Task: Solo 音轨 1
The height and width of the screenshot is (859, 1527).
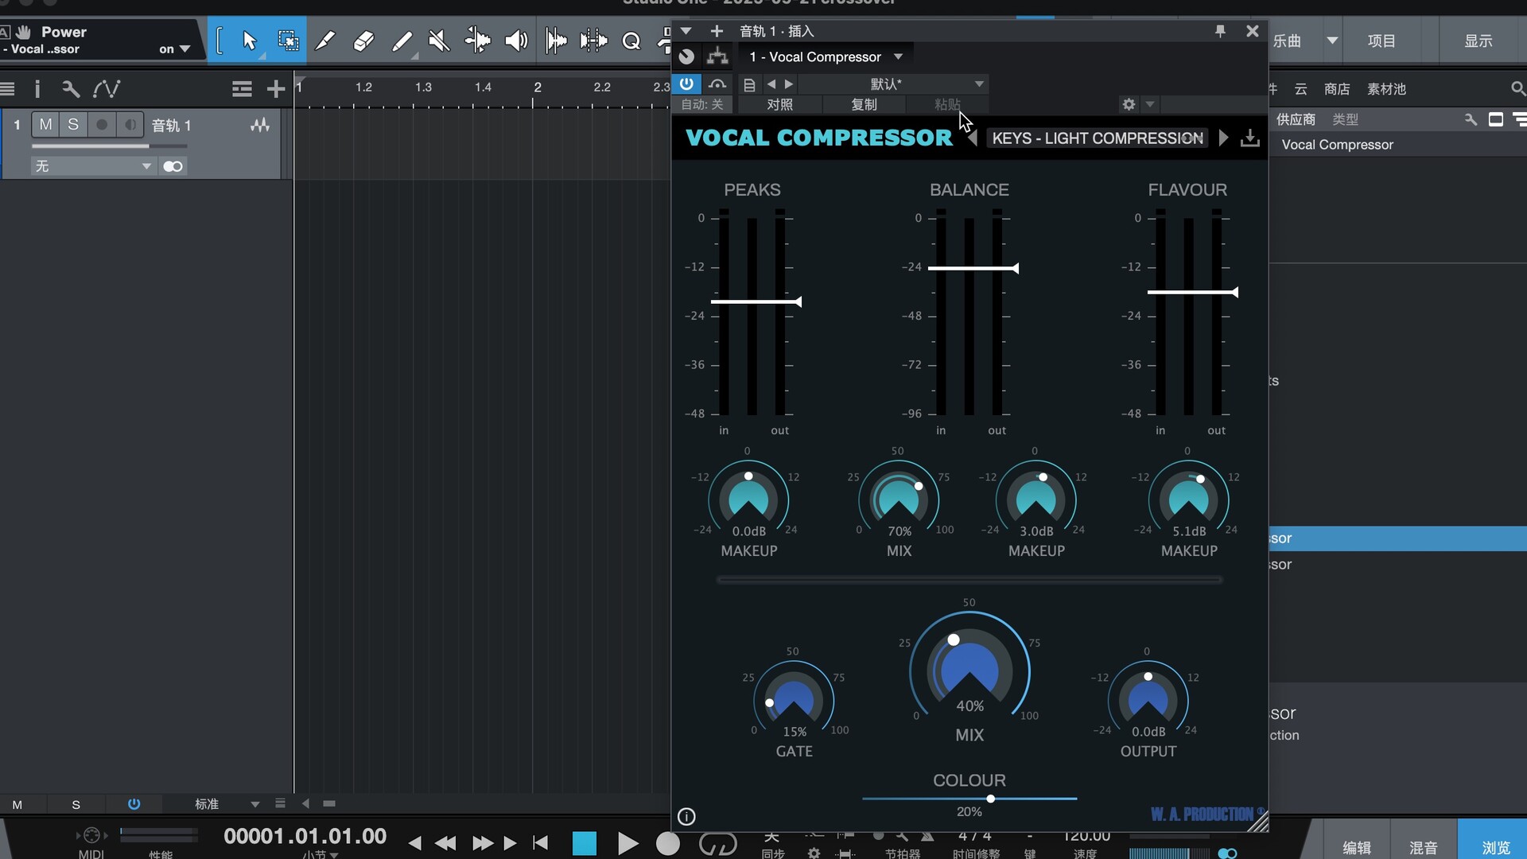Action: click(x=73, y=125)
